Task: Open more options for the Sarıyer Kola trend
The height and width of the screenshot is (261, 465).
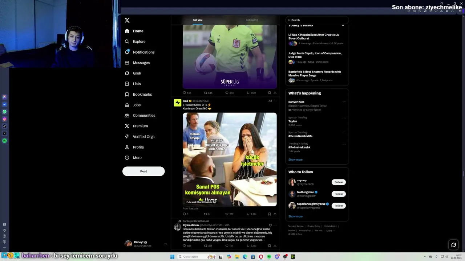Action: [344, 102]
